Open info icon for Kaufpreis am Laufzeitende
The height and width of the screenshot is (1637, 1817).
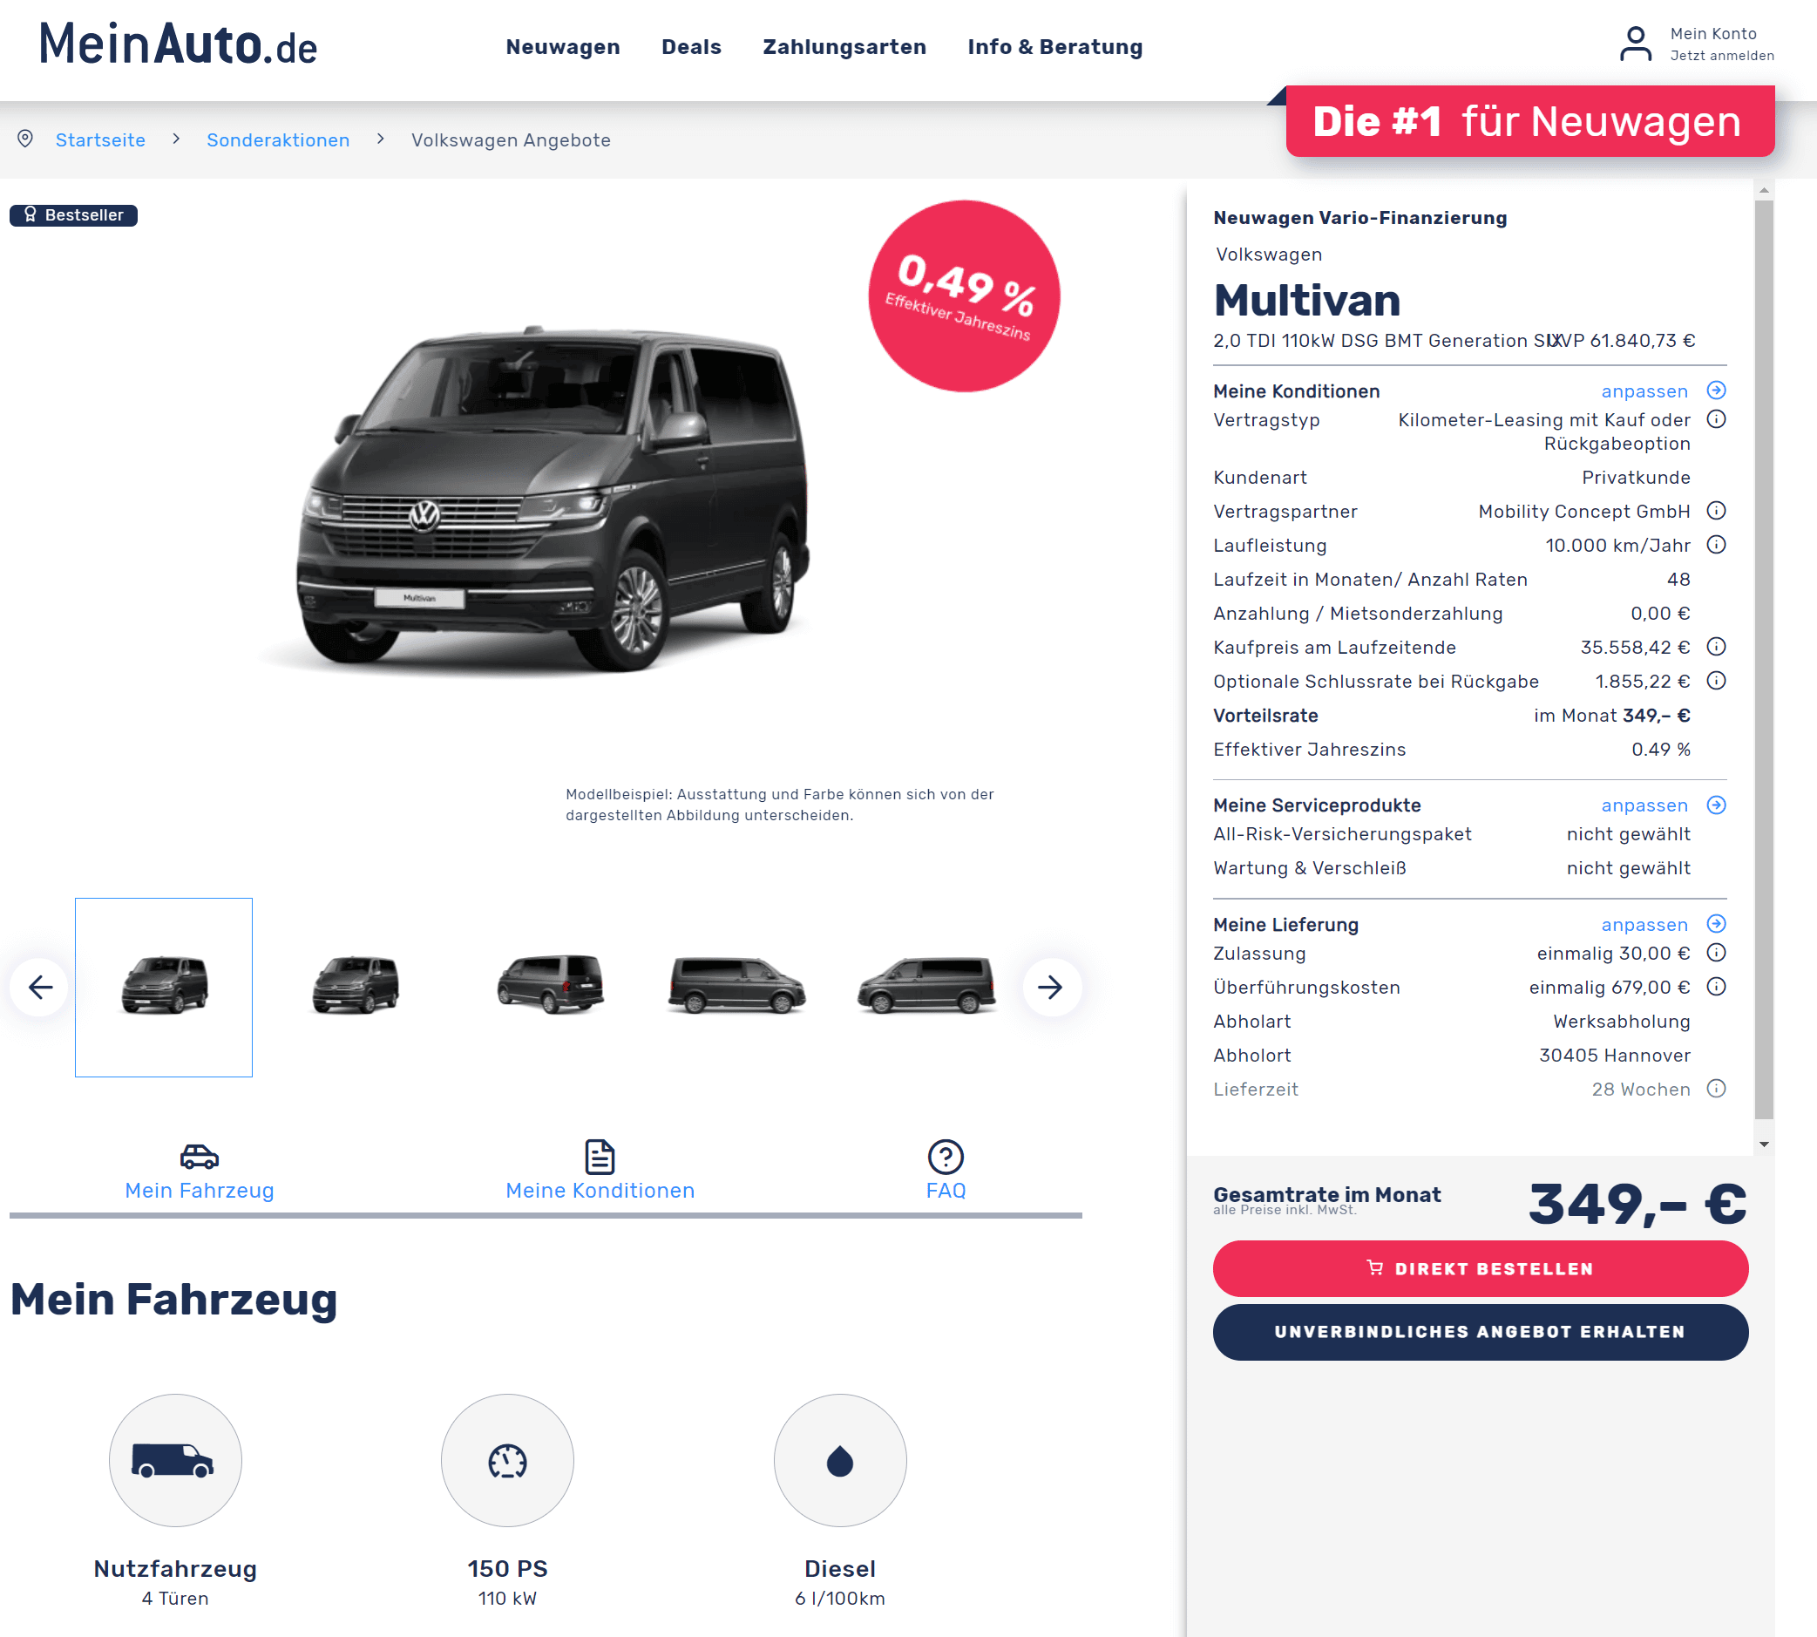(1715, 647)
